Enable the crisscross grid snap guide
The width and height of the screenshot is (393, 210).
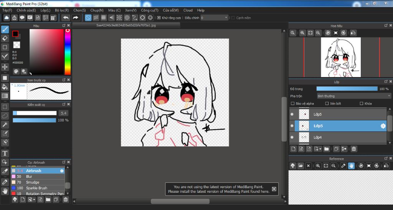[x=104, y=18]
